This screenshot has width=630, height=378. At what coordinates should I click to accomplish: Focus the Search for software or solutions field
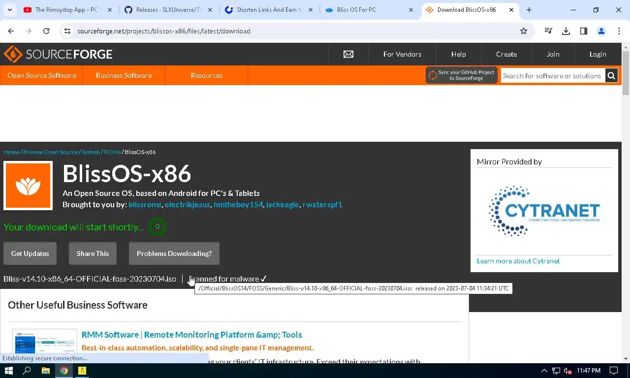pyautogui.click(x=552, y=76)
